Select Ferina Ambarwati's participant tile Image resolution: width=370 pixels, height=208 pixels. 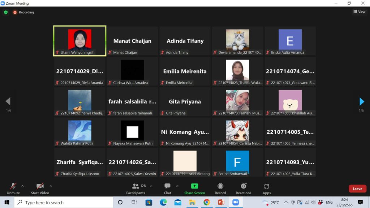[237, 162]
